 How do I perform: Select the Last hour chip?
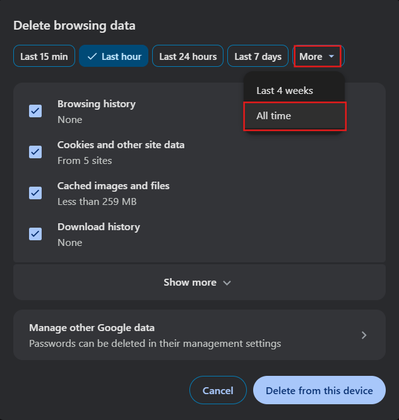click(x=114, y=56)
